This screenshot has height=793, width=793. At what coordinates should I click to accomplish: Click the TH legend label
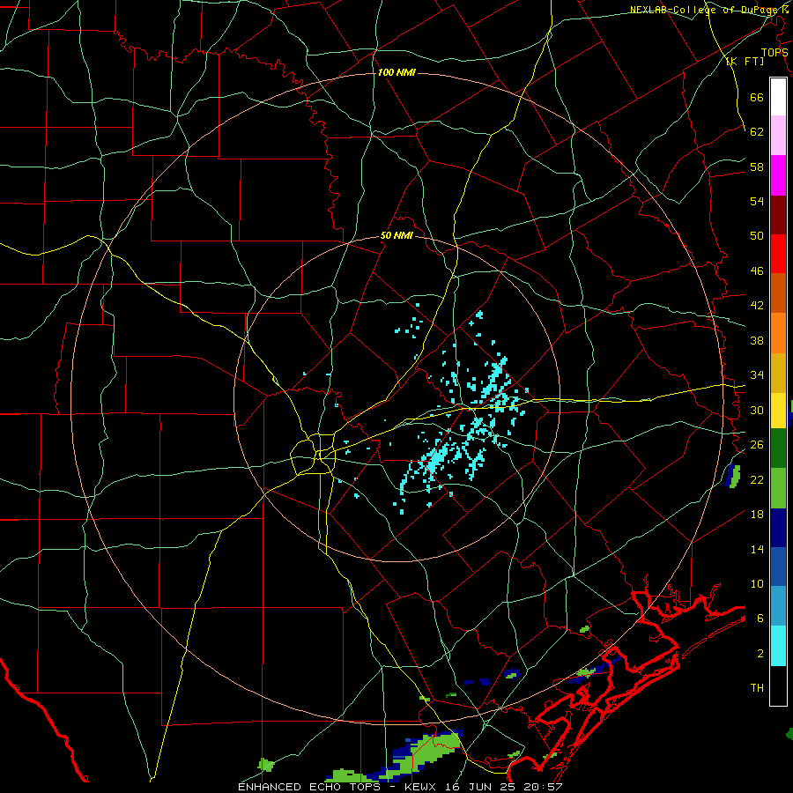pyautogui.click(x=757, y=688)
